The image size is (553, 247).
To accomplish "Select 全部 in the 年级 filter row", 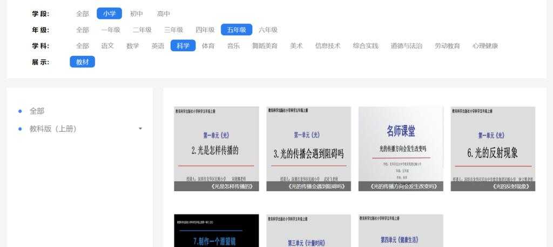I will [83, 30].
